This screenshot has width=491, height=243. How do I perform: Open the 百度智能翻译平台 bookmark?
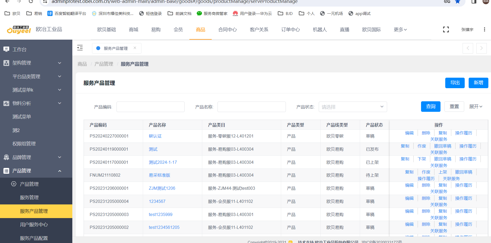tap(67, 13)
